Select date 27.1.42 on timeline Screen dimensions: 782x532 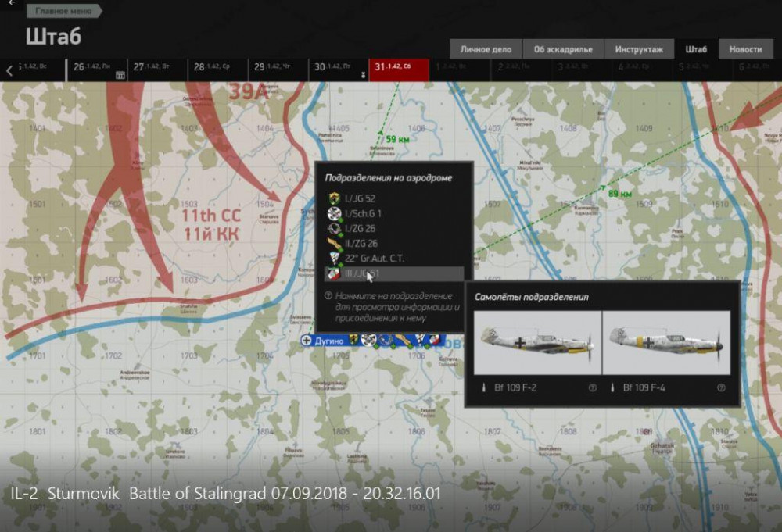tap(156, 70)
